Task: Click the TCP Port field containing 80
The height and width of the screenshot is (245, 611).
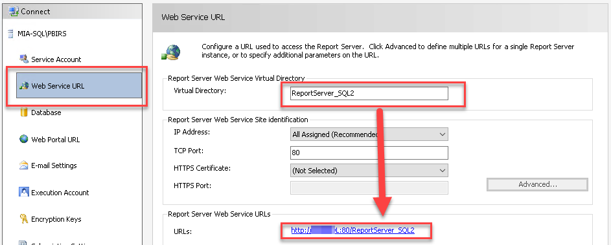Action: [x=369, y=153]
